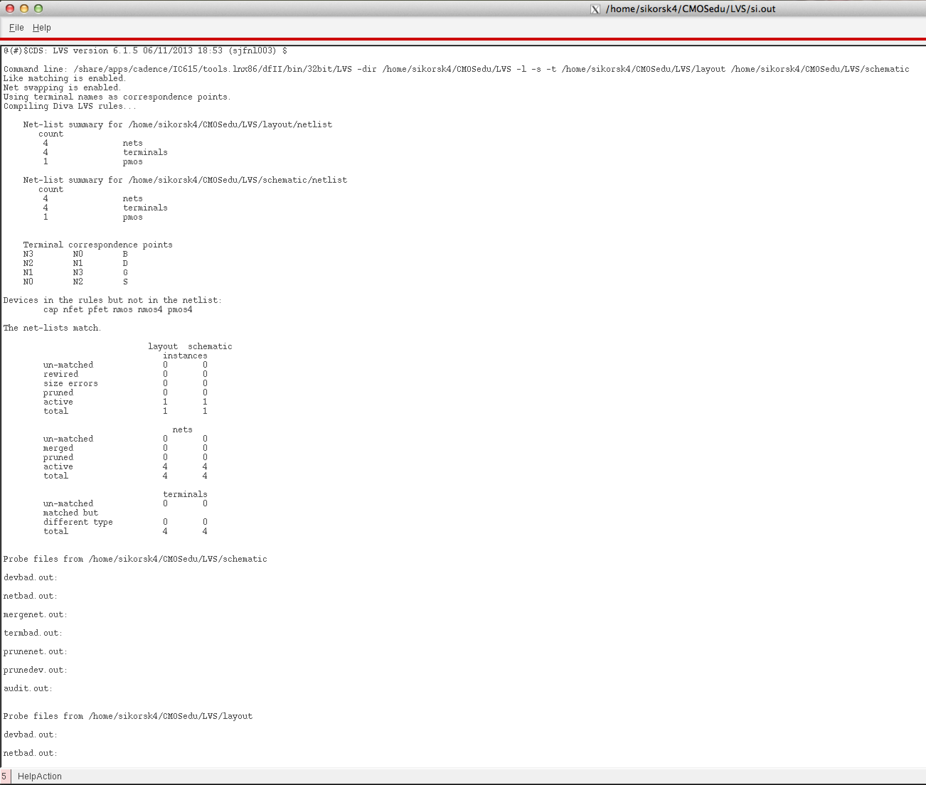Click the X11 icon in title bar
Screen dimensions: 926x785
pyautogui.click(x=595, y=9)
